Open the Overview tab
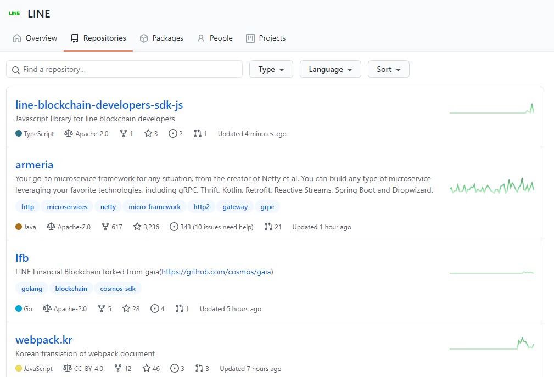Screen dimensions: 554x377 pos(35,38)
